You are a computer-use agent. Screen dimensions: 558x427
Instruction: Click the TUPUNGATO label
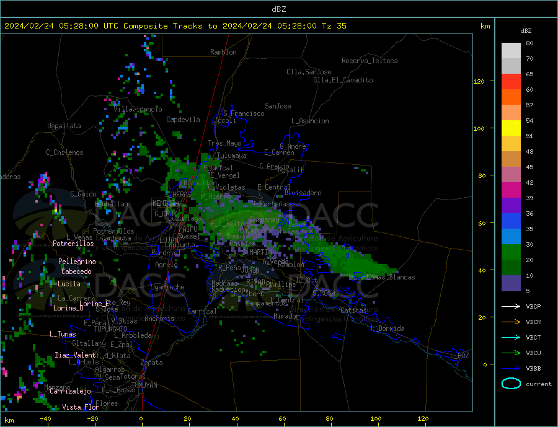(x=110, y=329)
